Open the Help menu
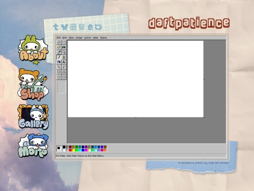The image size is (254, 191). pos(96,38)
